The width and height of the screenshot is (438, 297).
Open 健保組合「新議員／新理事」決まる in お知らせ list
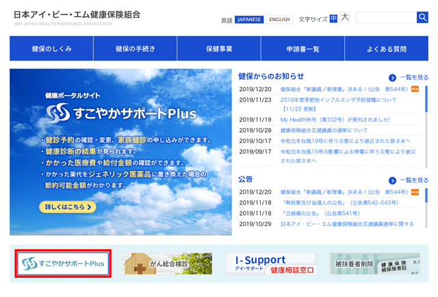pos(344,90)
